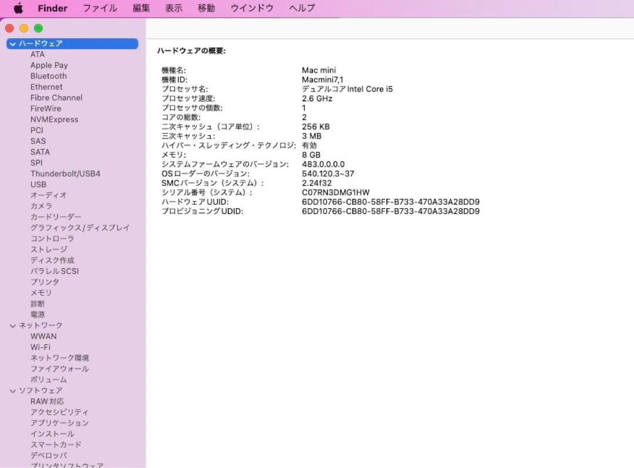
Task: Select ATA in the hardware sidebar
Action: [38, 54]
